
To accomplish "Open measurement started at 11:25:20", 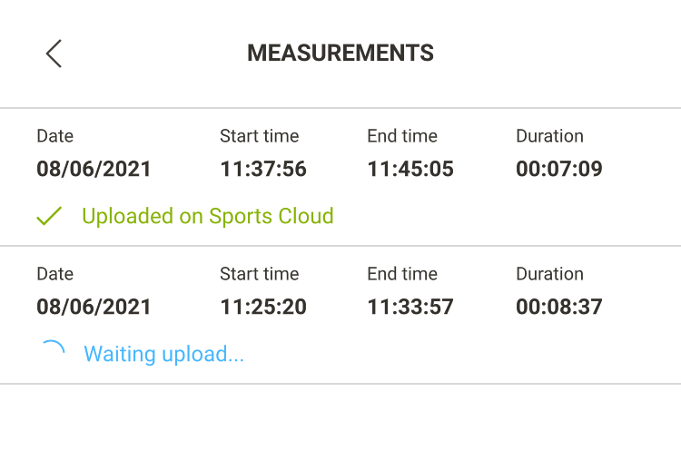I will point(340,315).
